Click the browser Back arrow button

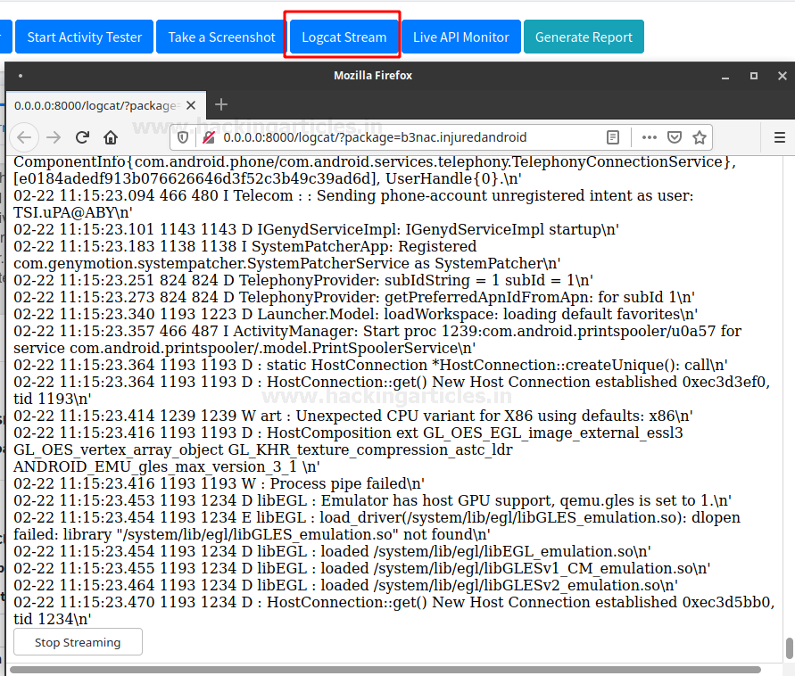[24, 137]
